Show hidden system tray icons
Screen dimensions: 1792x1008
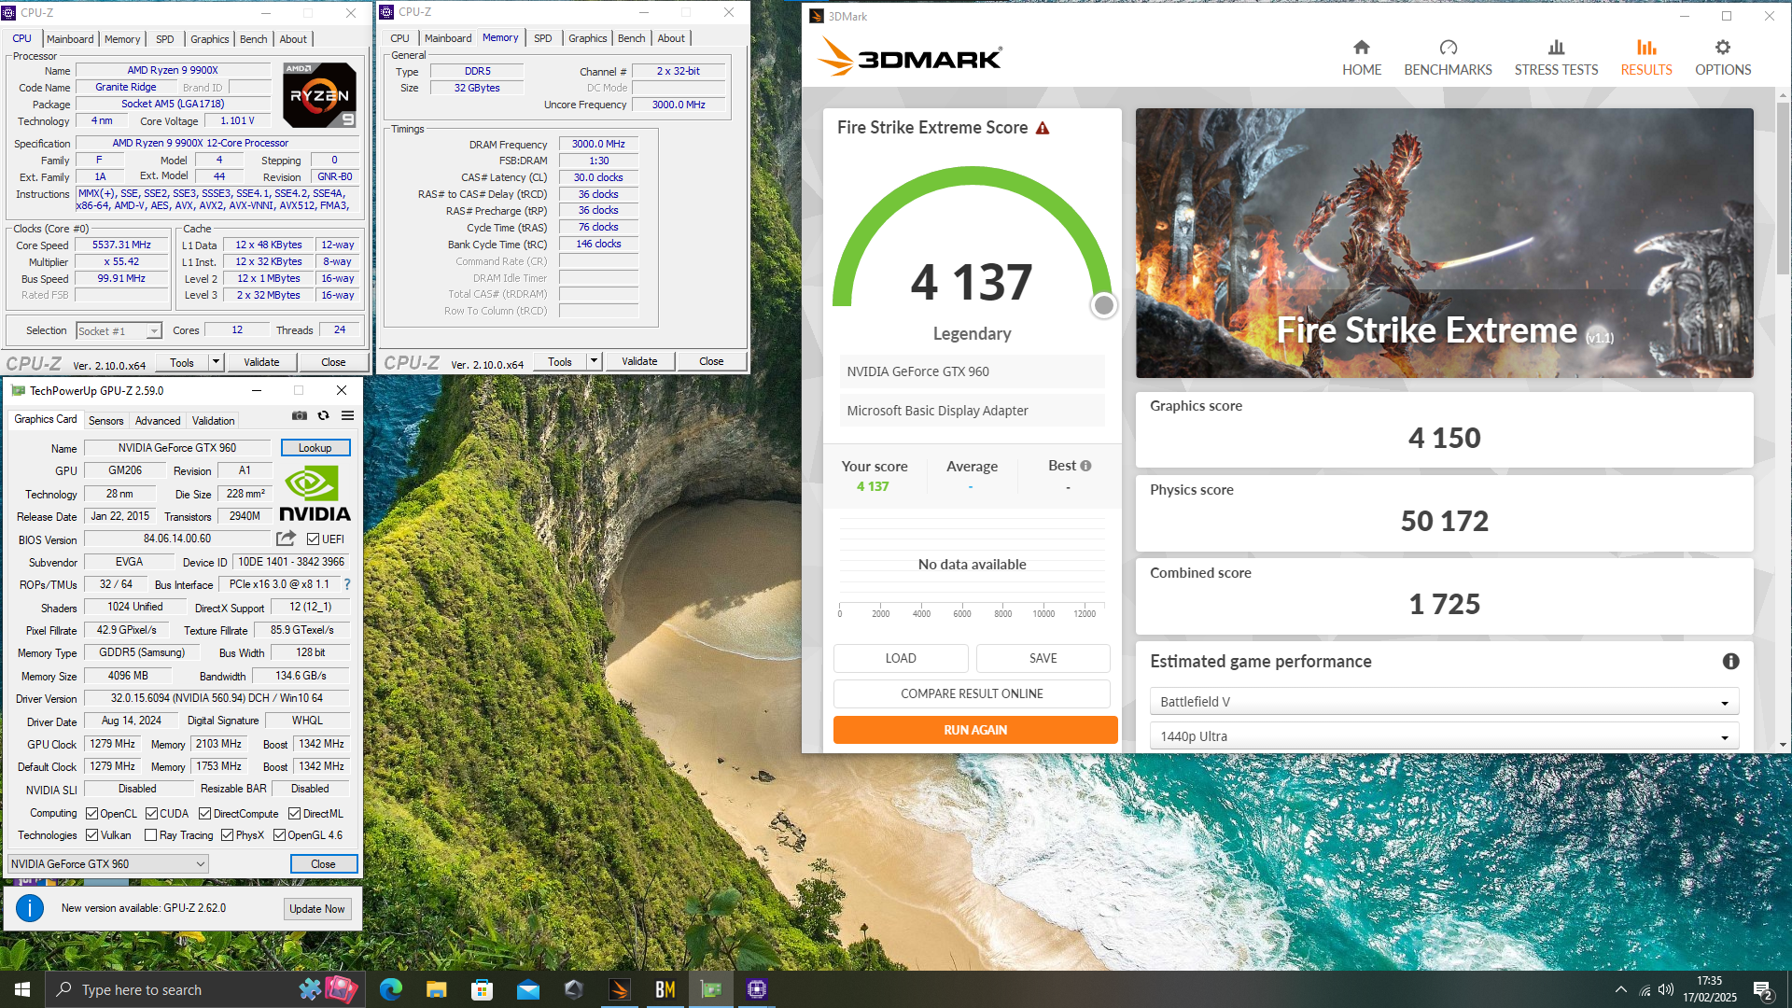pos(1621,989)
